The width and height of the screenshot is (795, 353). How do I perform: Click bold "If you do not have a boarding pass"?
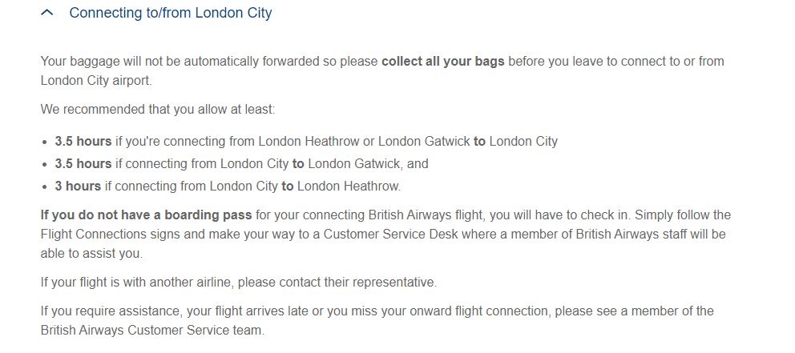(146, 215)
